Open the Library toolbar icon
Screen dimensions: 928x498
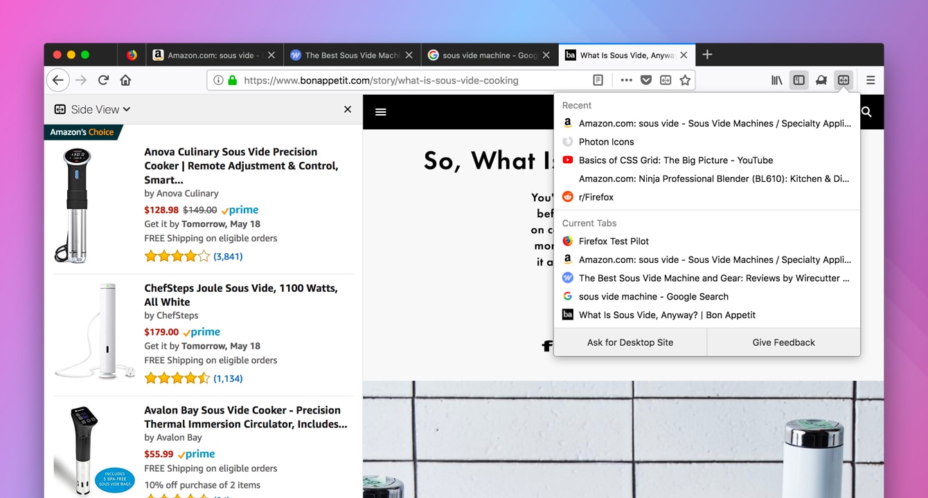point(777,80)
